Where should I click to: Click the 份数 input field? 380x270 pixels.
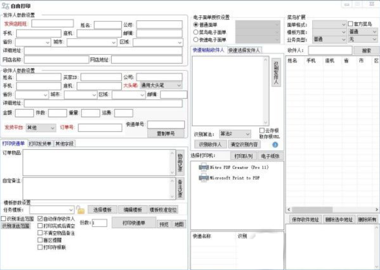pyautogui.click(x=99, y=223)
